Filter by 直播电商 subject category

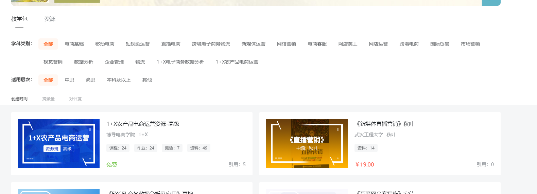coord(171,44)
